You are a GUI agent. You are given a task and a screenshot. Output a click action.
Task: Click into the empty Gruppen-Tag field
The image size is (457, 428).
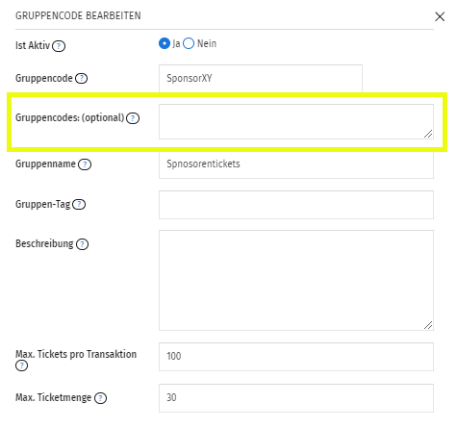(x=296, y=205)
